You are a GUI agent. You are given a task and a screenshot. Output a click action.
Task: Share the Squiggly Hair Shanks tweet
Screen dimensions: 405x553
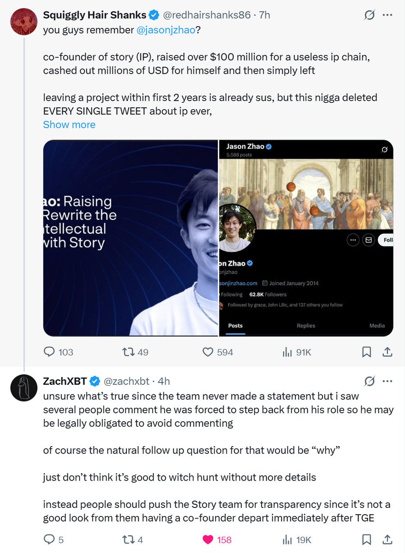coord(387,352)
